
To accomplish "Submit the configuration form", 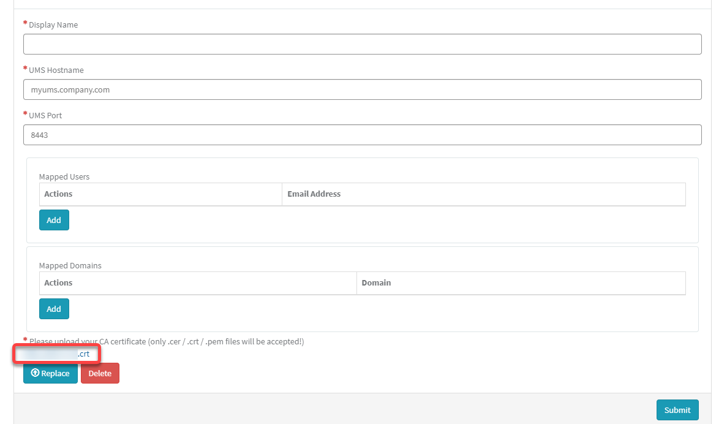I will (677, 410).
